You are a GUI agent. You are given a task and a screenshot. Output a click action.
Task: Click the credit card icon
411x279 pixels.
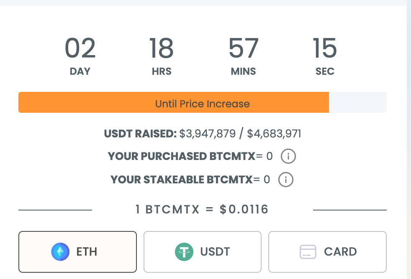pyautogui.click(x=308, y=252)
